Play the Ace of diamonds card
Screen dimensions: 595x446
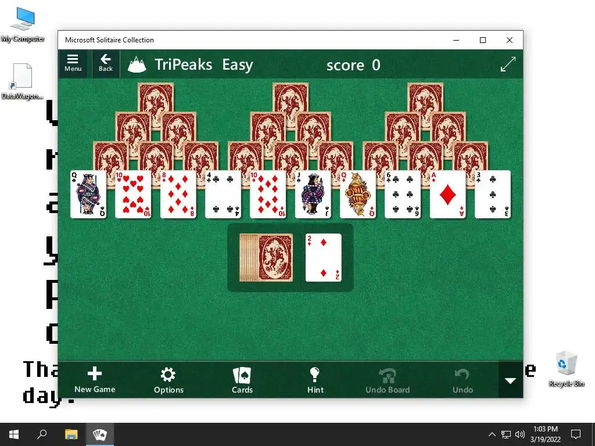pos(447,195)
